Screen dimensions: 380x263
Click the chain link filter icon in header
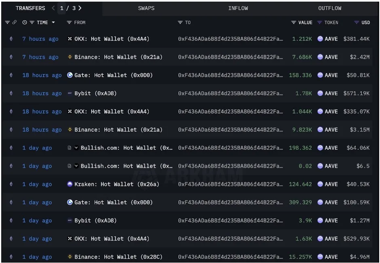[x=15, y=22]
